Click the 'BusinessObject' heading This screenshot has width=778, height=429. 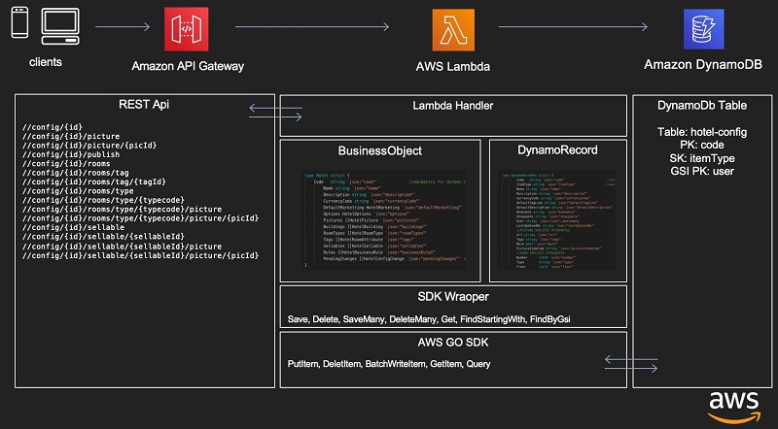coord(380,151)
